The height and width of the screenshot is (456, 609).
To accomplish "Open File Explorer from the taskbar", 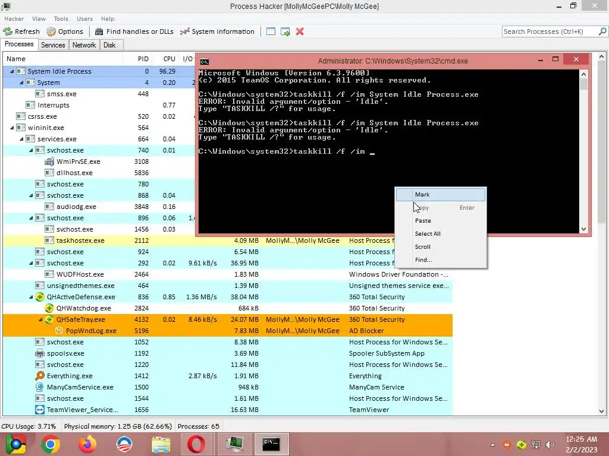I will click(x=161, y=444).
